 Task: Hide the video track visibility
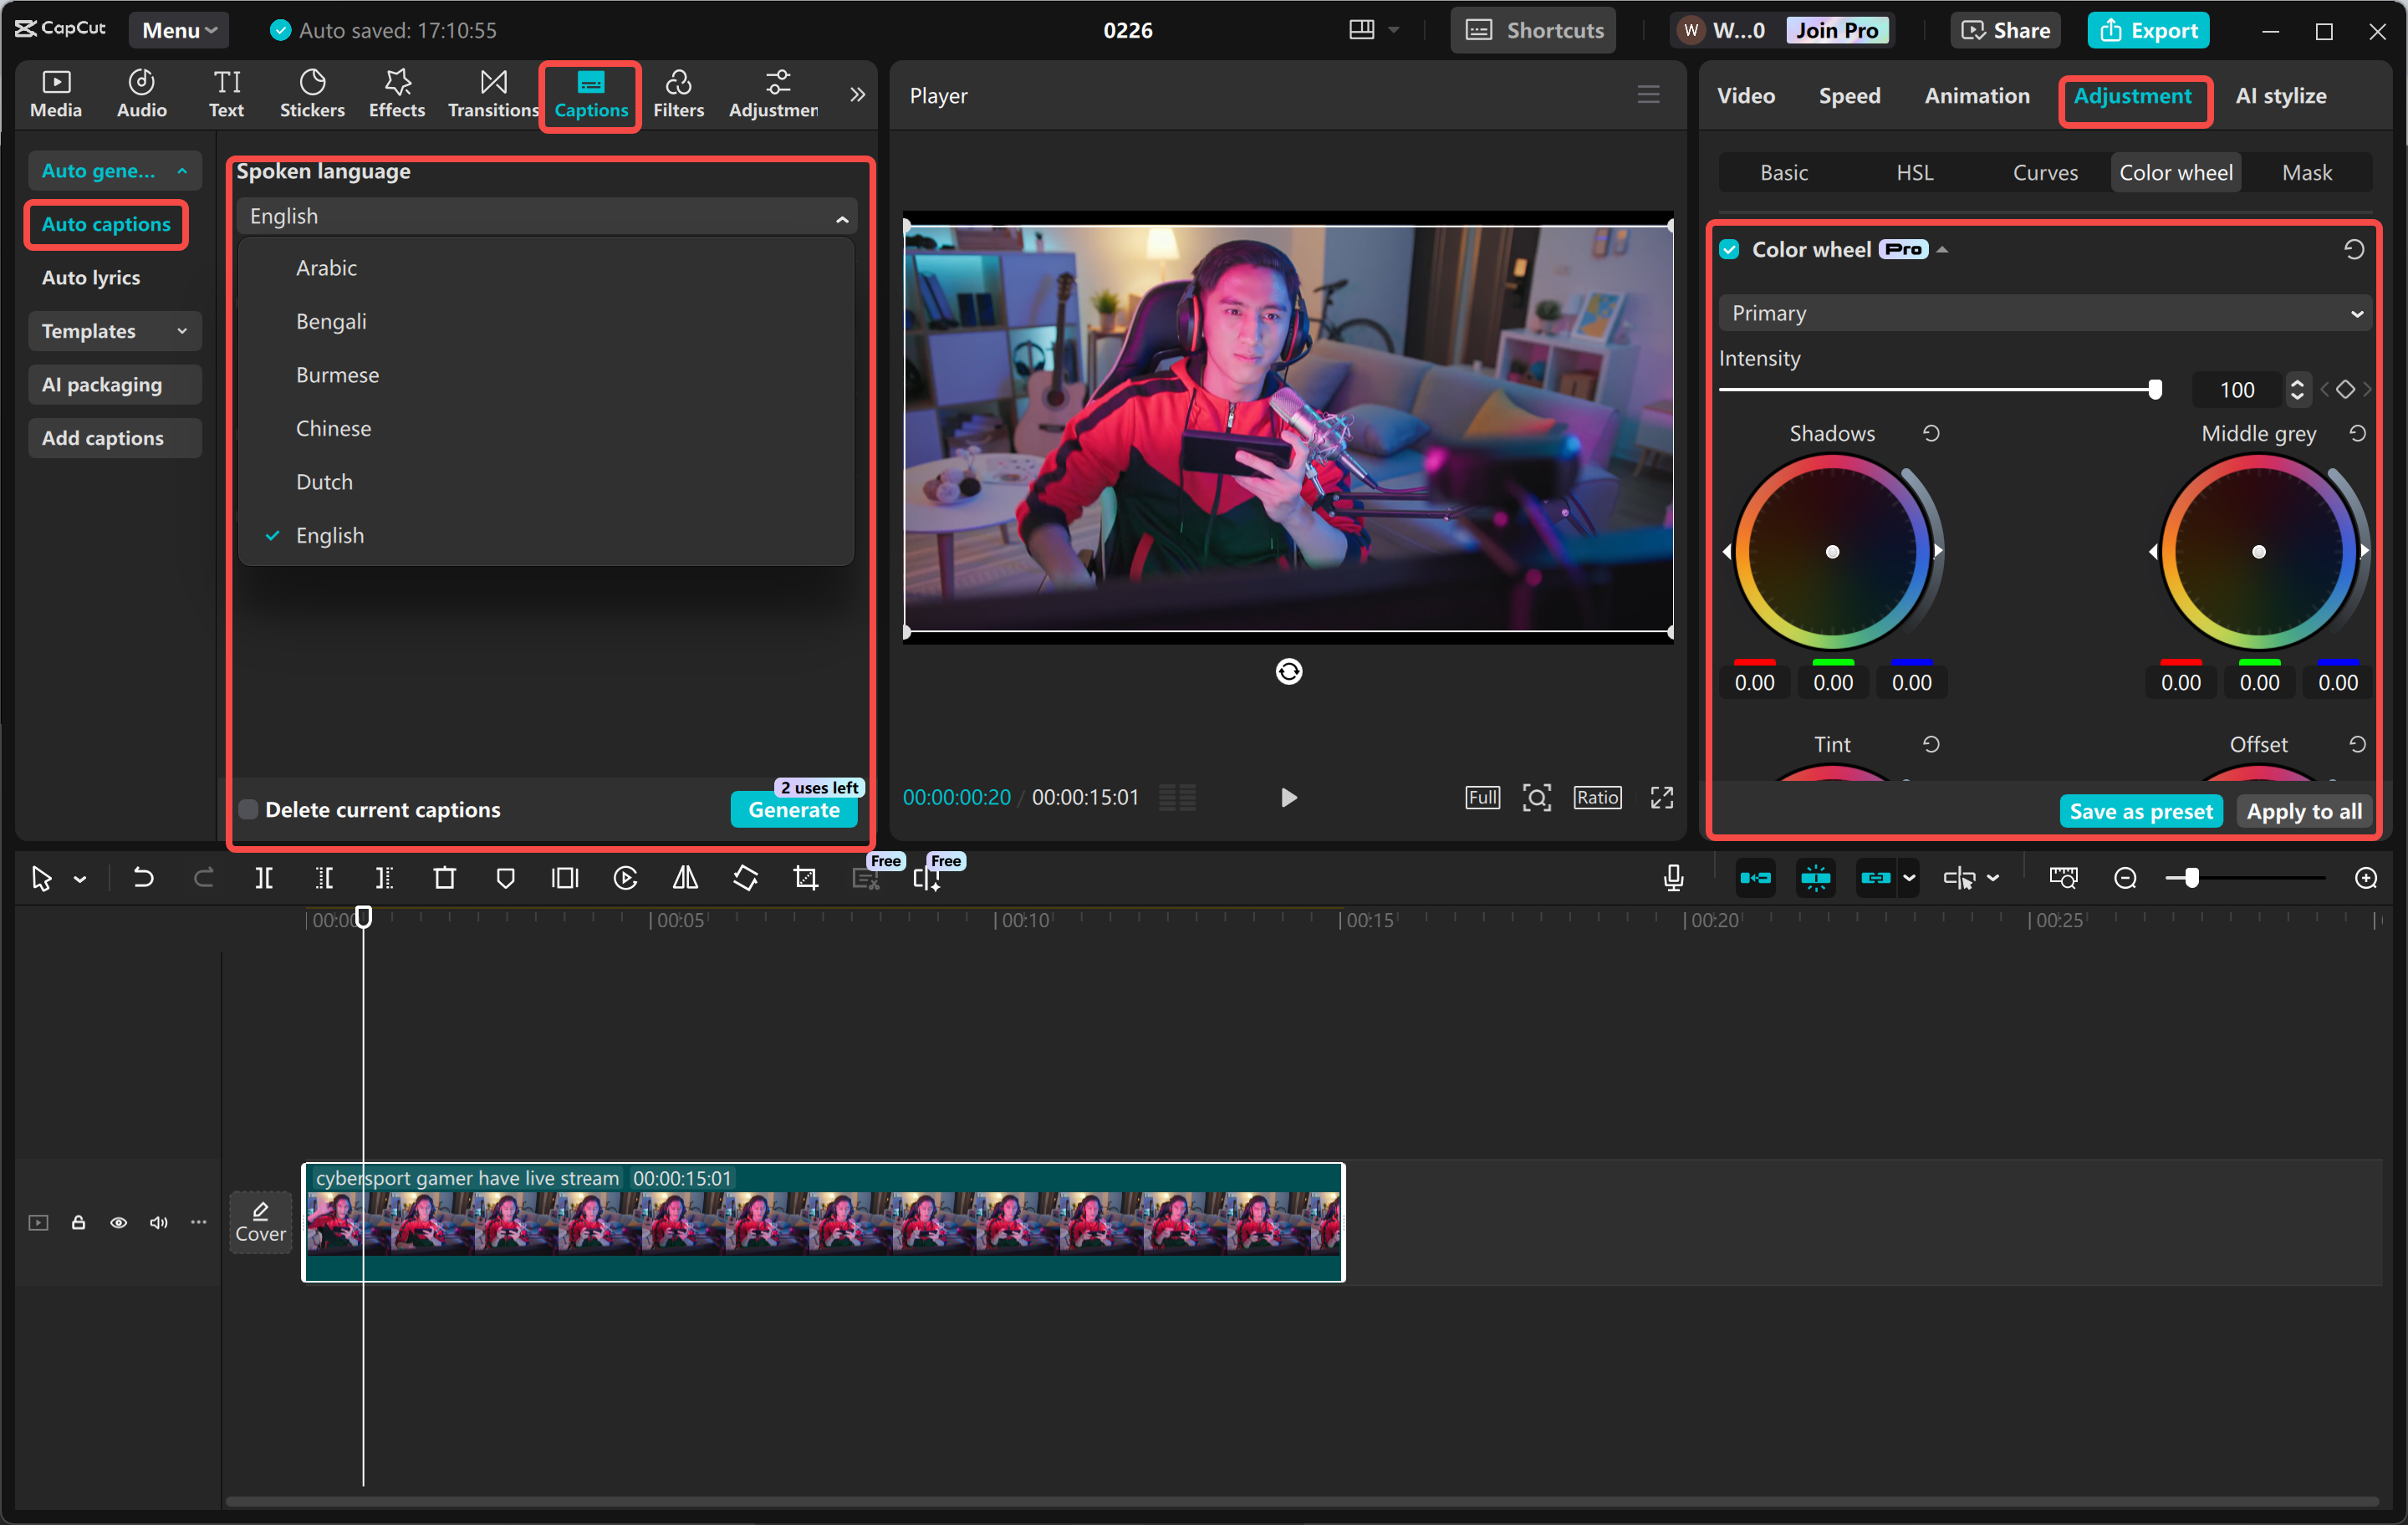click(118, 1222)
